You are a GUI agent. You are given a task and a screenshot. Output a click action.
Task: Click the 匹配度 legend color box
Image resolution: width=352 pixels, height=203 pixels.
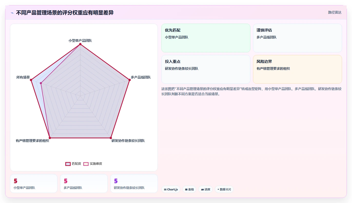click(x=68, y=164)
